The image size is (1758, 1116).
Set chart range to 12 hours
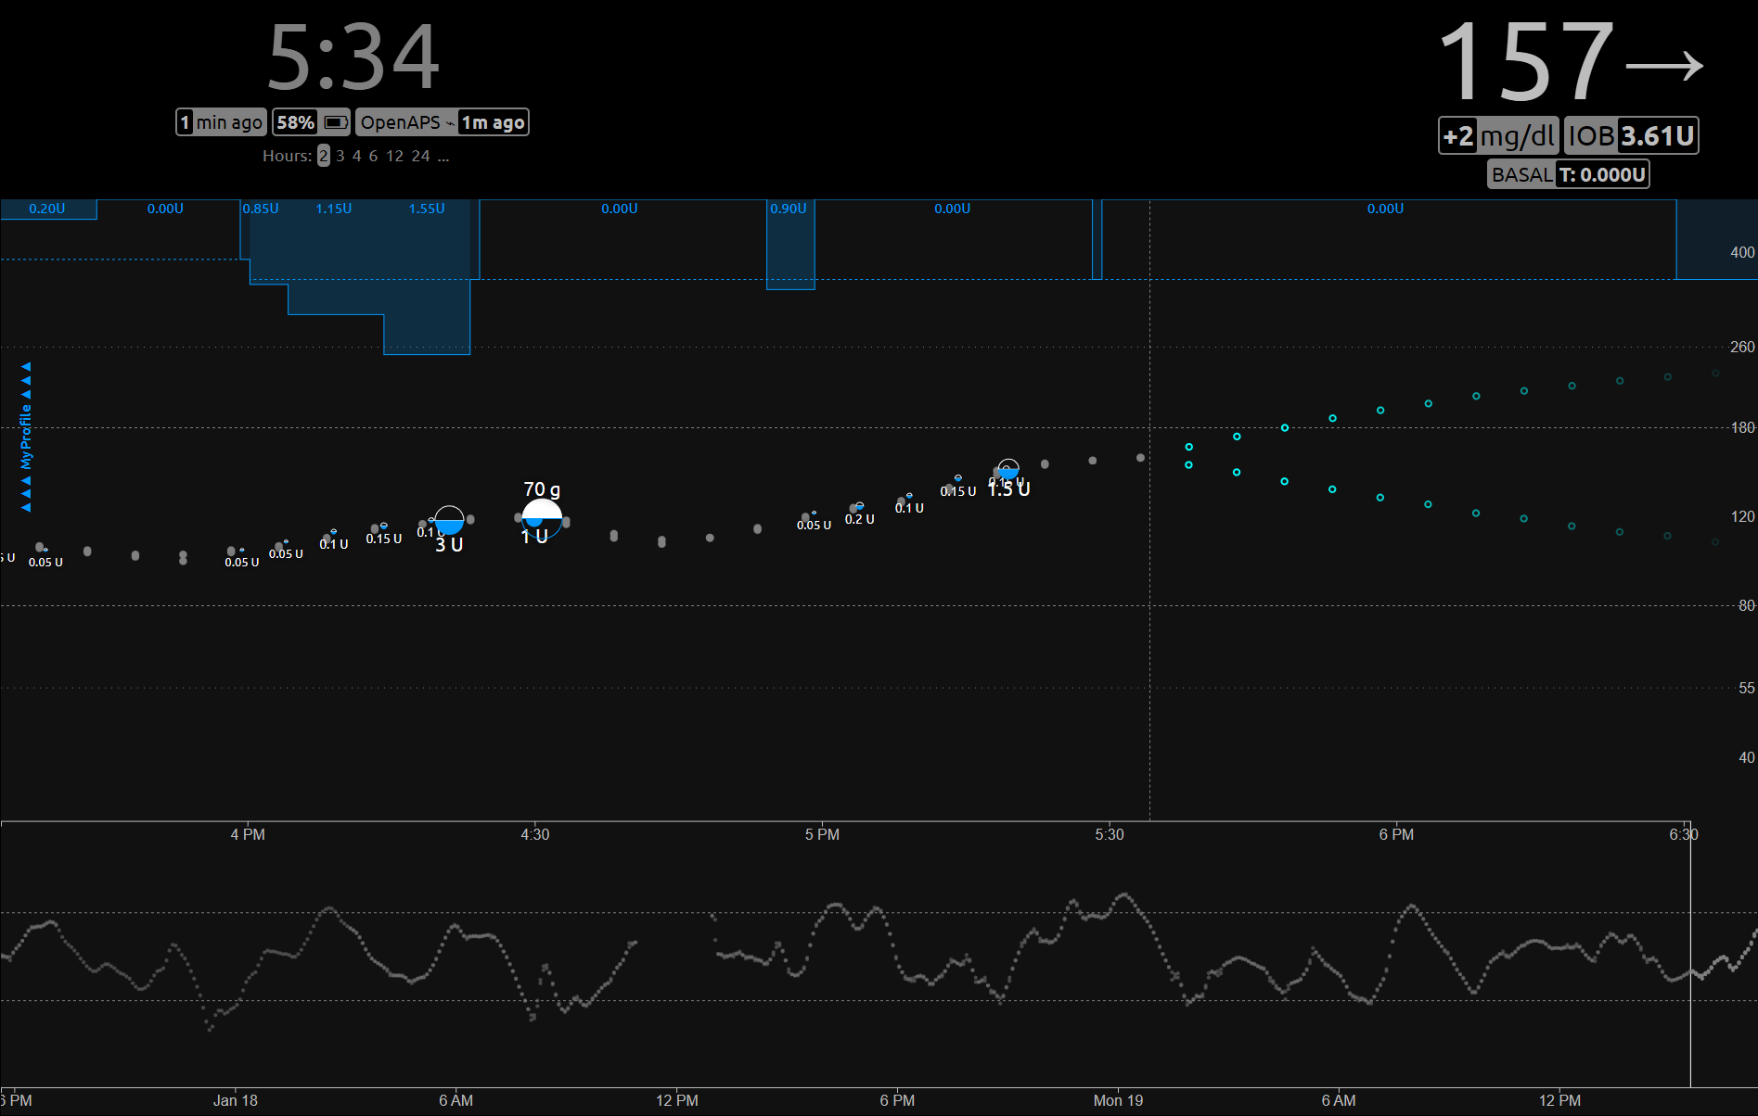click(x=394, y=156)
